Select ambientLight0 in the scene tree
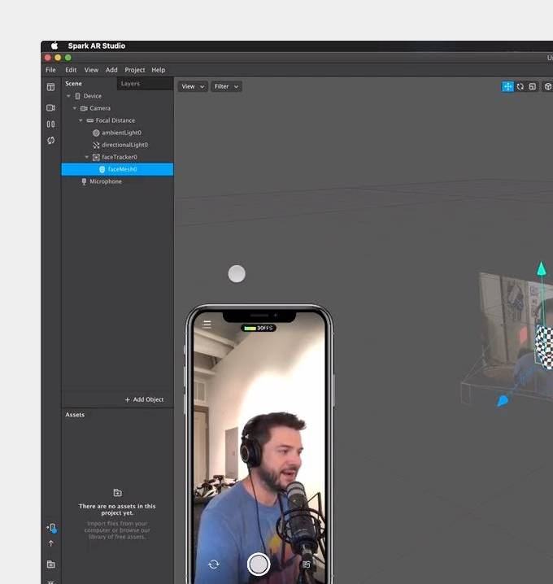This screenshot has height=584, width=553. click(117, 133)
